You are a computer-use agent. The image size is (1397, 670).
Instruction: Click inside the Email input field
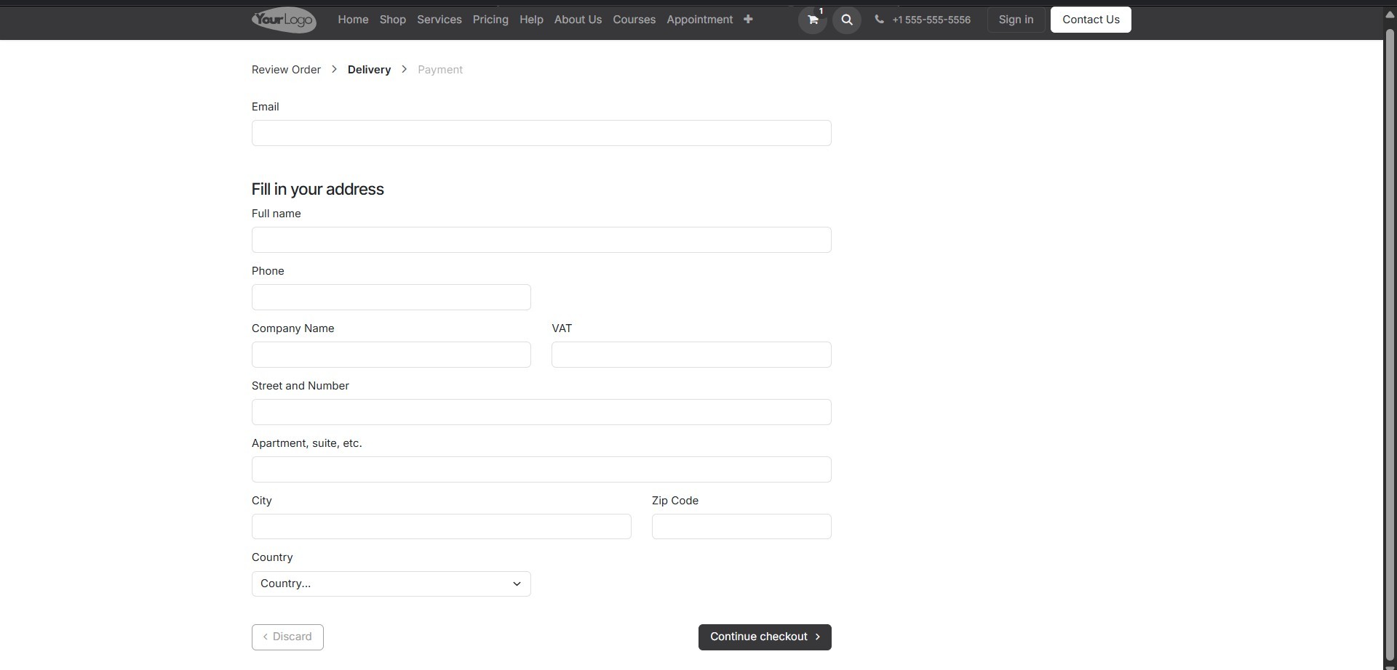pyautogui.click(x=541, y=132)
